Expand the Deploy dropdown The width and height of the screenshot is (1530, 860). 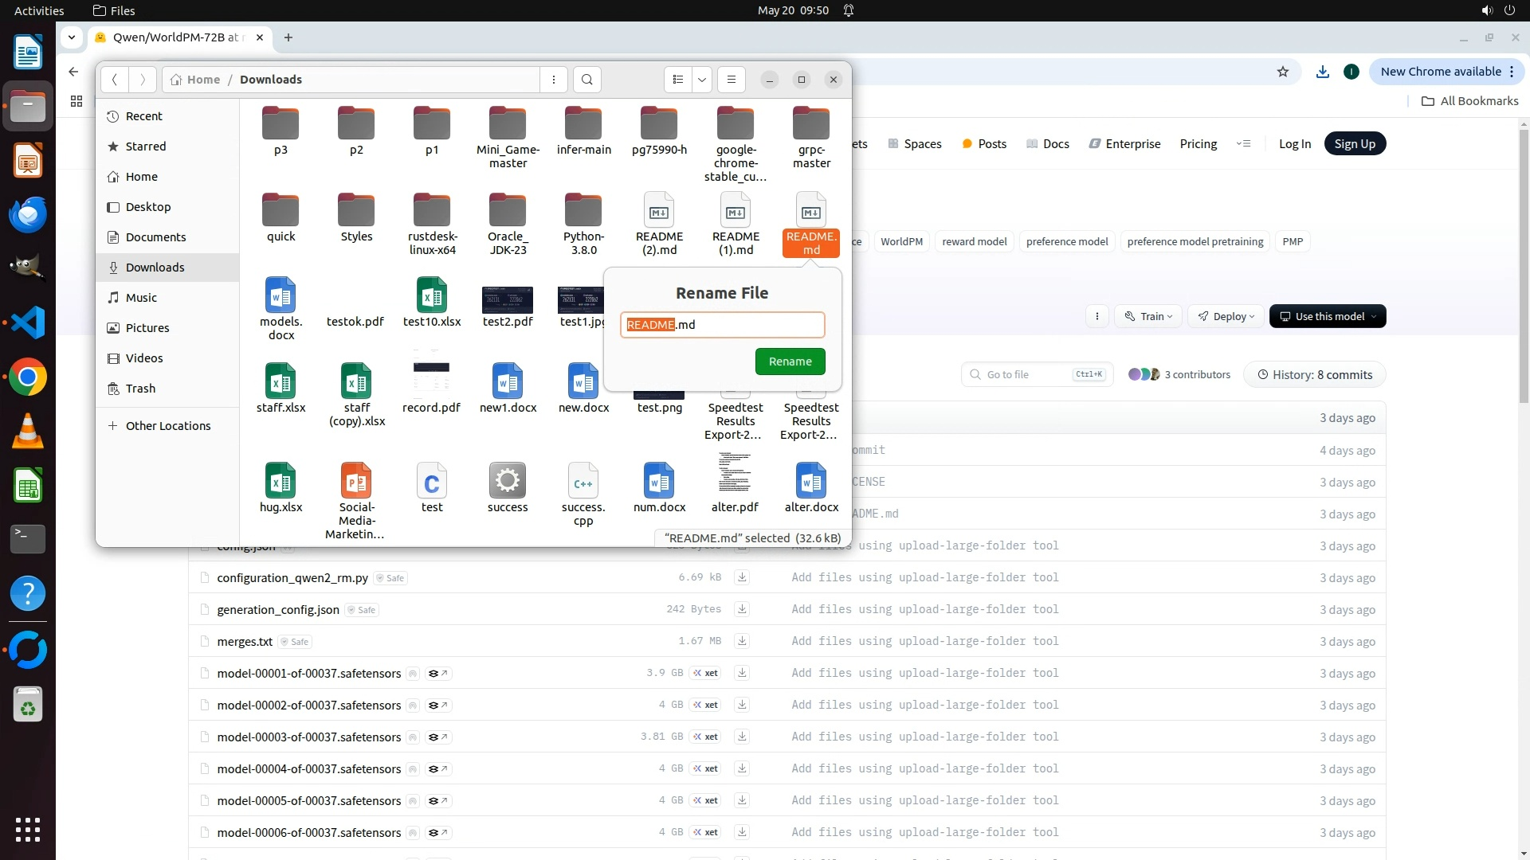(1226, 317)
